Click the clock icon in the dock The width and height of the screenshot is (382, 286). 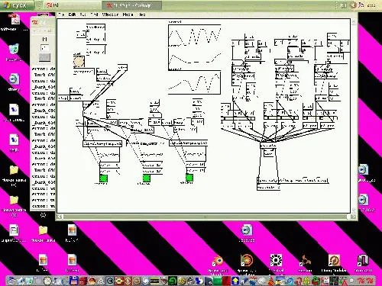tap(47, 281)
